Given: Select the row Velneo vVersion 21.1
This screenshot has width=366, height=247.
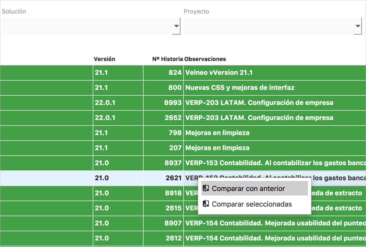Looking at the screenshot, I should tap(219, 73).
